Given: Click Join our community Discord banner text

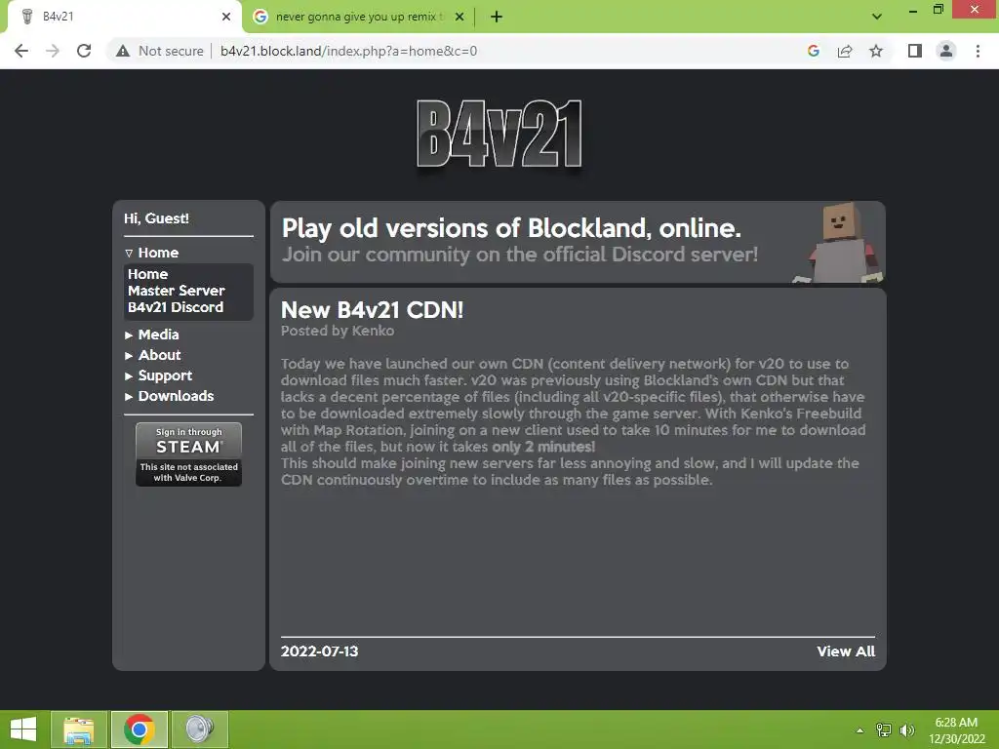Looking at the screenshot, I should tap(520, 255).
